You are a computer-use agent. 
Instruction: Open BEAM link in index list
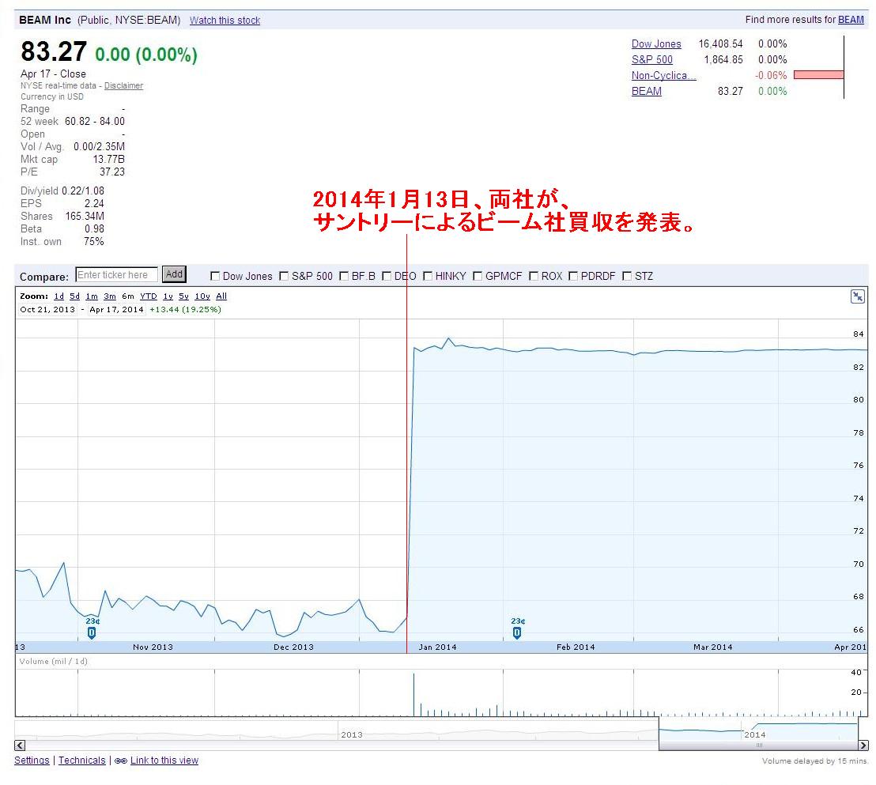(647, 91)
